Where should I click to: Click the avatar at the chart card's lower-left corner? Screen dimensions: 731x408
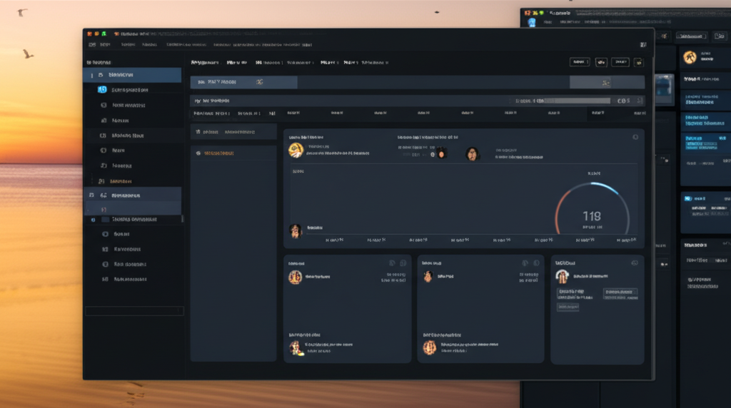tap(295, 230)
